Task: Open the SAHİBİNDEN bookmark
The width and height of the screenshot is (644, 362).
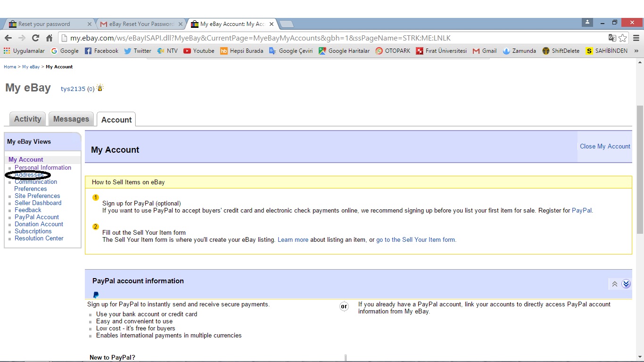Action: (607, 51)
